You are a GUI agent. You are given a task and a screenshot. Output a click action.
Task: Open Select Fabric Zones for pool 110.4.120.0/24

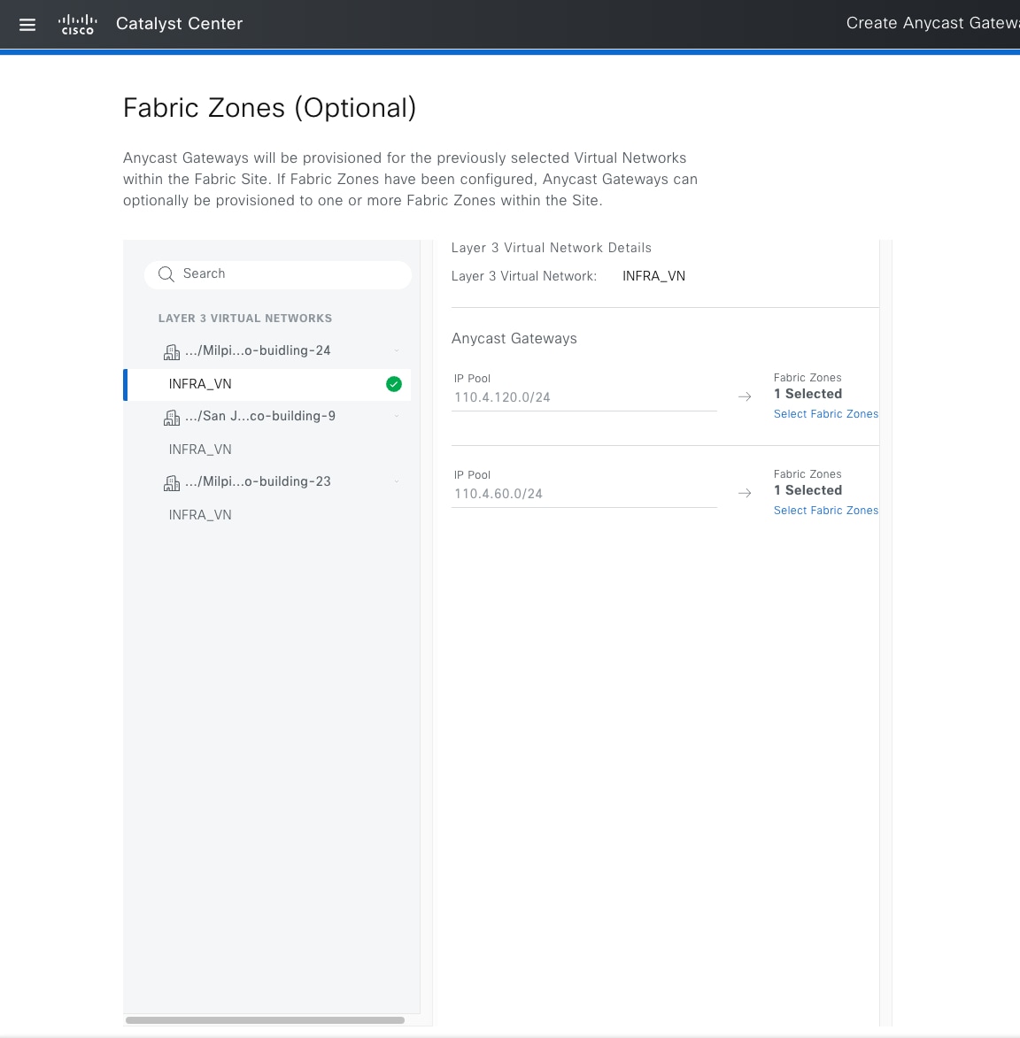click(x=825, y=413)
